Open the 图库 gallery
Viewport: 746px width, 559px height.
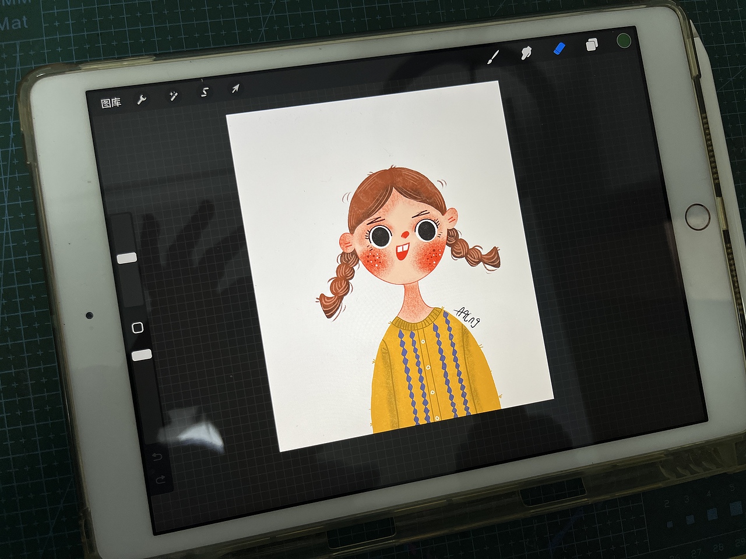pyautogui.click(x=111, y=103)
